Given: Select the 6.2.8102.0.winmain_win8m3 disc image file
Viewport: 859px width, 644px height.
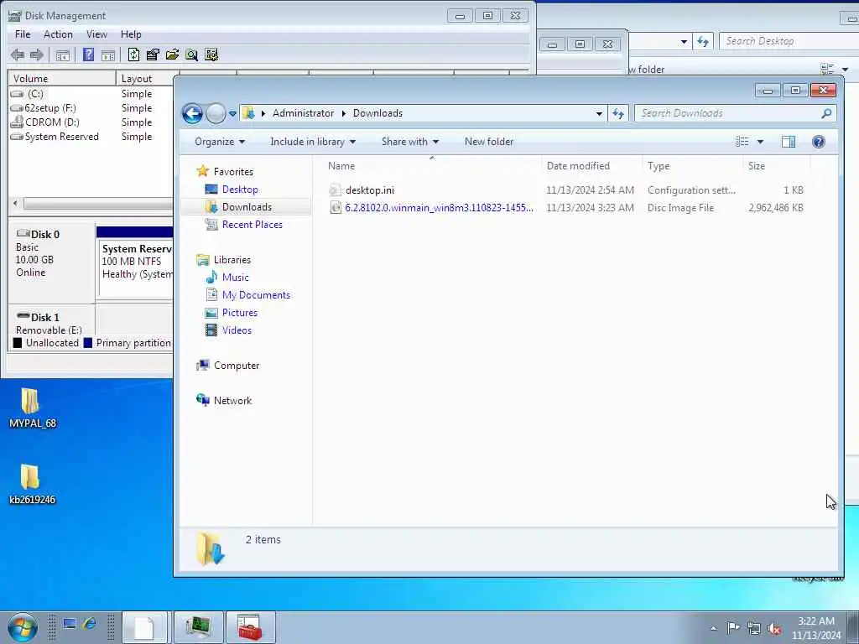Looking at the screenshot, I should [432, 208].
